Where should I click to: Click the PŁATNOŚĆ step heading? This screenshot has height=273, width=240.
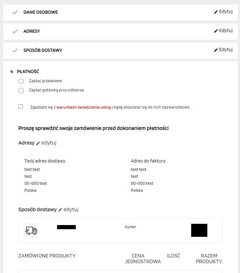(x=28, y=72)
